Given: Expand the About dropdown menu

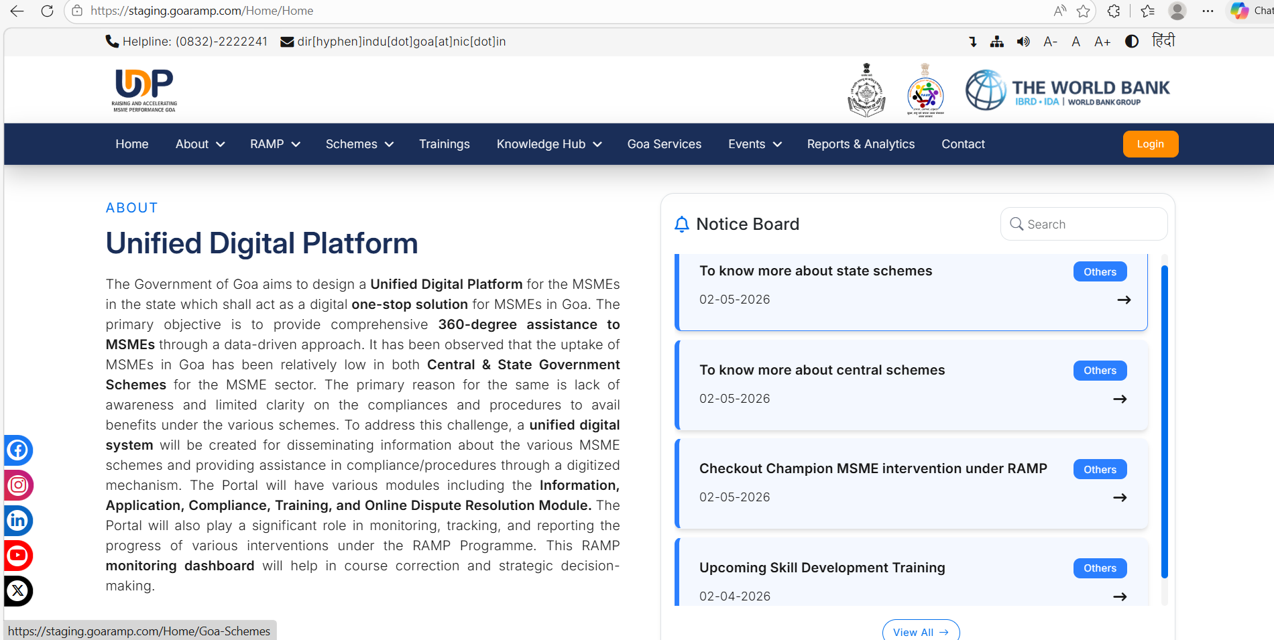Looking at the screenshot, I should pyautogui.click(x=200, y=144).
